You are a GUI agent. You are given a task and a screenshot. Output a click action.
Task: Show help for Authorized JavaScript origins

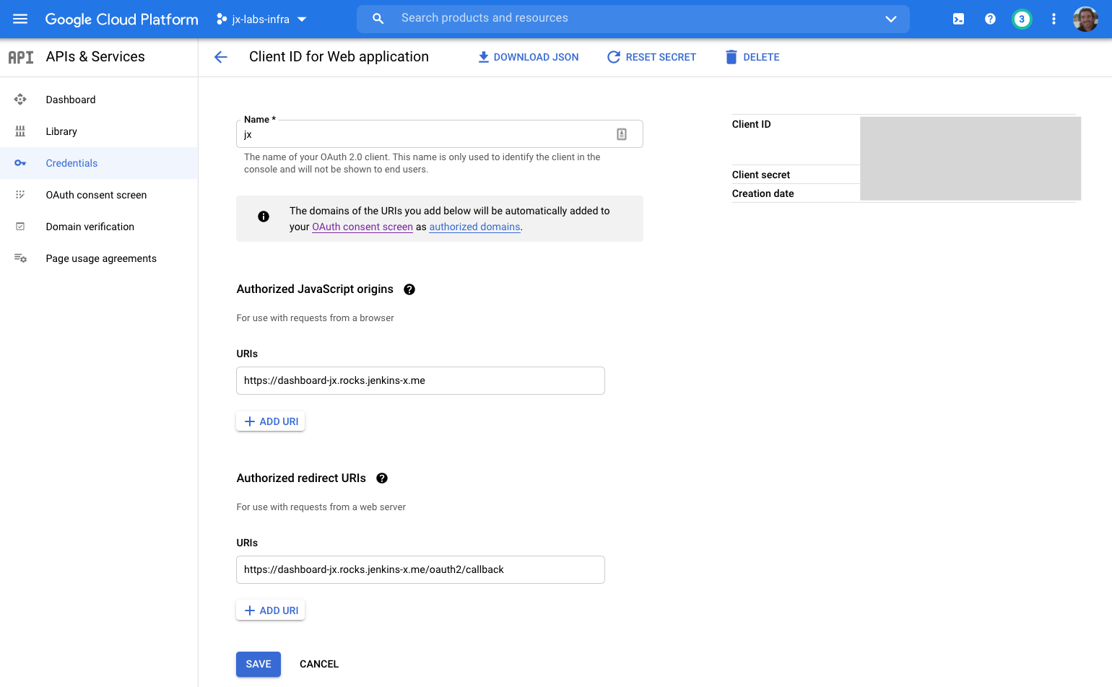[409, 289]
